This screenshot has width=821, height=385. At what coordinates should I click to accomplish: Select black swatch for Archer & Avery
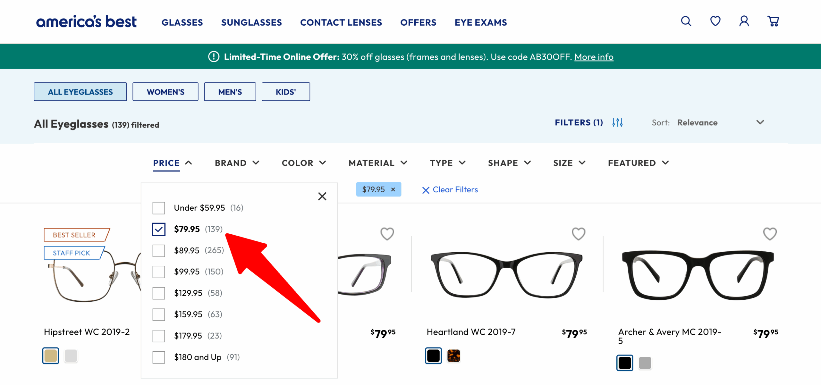625,363
